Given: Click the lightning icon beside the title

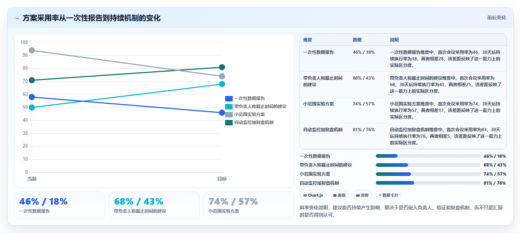Looking at the screenshot, I should pyautogui.click(x=17, y=18).
